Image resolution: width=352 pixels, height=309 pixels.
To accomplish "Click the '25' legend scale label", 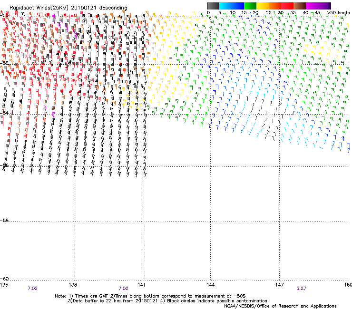I will pyautogui.click(x=269, y=13).
